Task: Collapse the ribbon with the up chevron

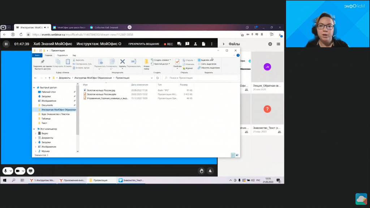Action: tap(234, 55)
